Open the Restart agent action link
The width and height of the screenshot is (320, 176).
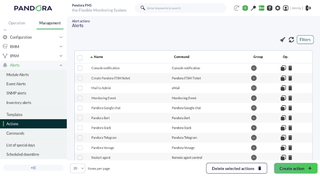pos(101,158)
